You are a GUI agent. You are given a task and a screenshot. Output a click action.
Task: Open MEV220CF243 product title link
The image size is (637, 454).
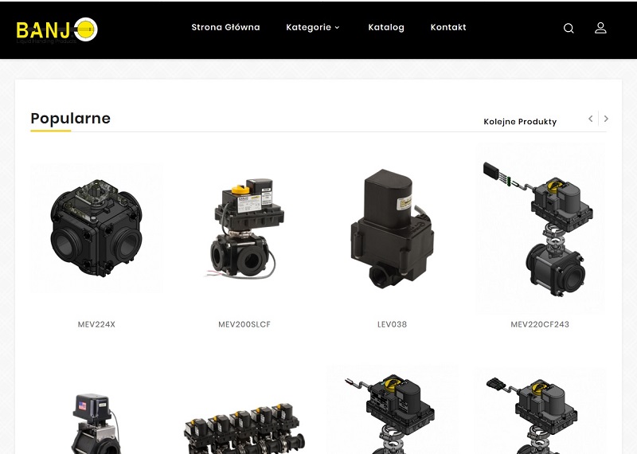(540, 324)
